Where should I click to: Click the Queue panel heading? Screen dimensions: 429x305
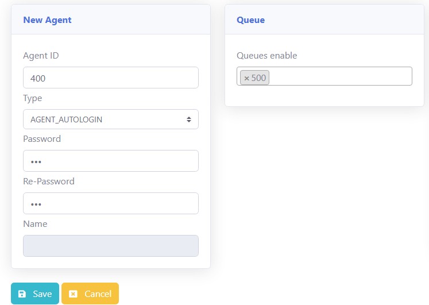pos(250,20)
